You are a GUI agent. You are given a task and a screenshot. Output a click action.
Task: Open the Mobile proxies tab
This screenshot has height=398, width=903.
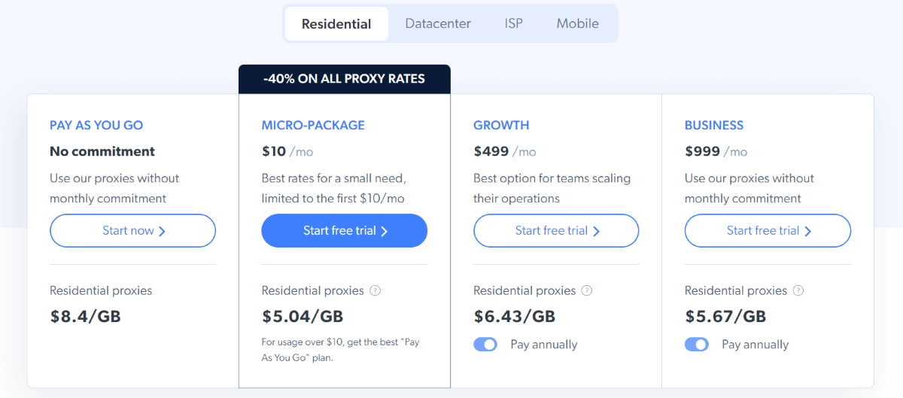click(578, 23)
